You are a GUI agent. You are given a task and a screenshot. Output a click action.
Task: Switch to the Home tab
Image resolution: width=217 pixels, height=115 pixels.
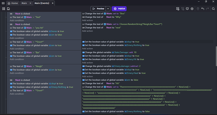click(13, 3)
